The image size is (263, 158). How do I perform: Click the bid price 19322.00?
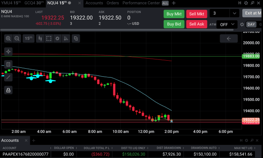tap(81, 18)
